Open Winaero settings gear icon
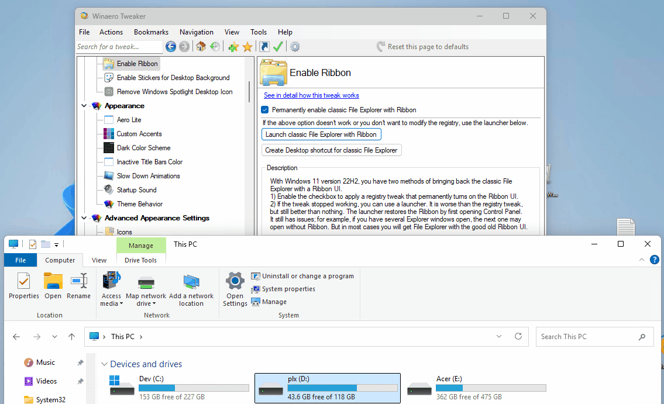664x404 pixels. [x=295, y=47]
